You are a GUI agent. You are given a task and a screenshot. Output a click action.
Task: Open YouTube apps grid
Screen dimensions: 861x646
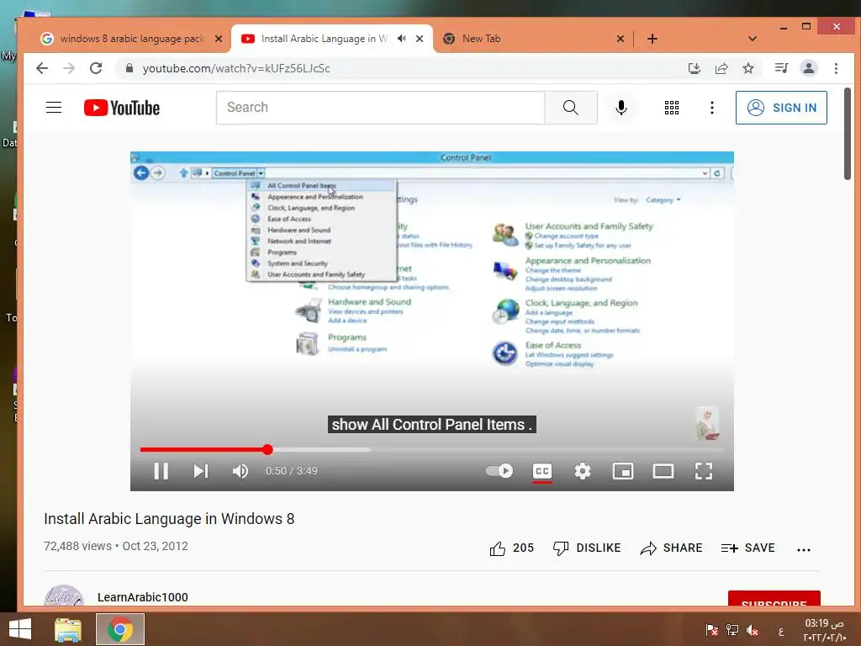click(x=672, y=108)
